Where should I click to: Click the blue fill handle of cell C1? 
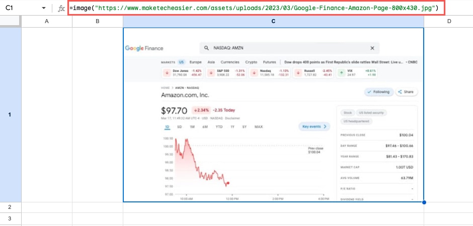424,202
